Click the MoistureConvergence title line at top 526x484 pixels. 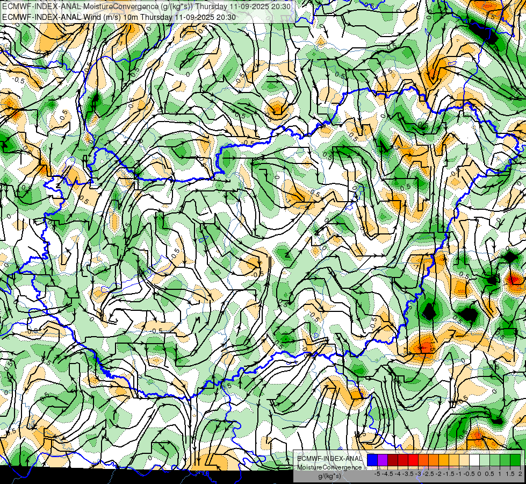(146, 6)
